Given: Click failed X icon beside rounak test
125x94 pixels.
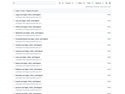Looking at the screenshot, I should tap(14, 45).
